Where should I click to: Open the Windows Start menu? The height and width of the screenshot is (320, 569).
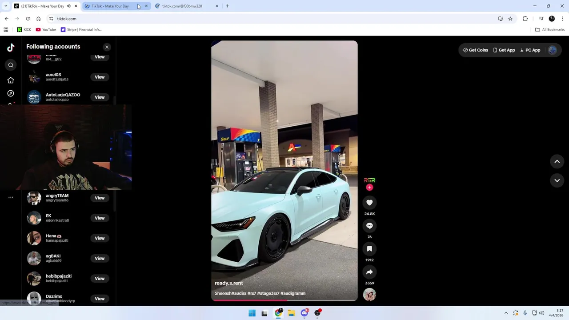(252, 313)
